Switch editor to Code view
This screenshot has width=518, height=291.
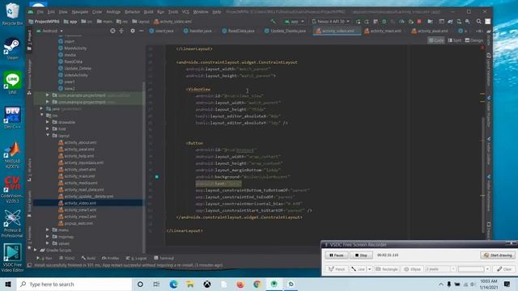click(x=436, y=40)
